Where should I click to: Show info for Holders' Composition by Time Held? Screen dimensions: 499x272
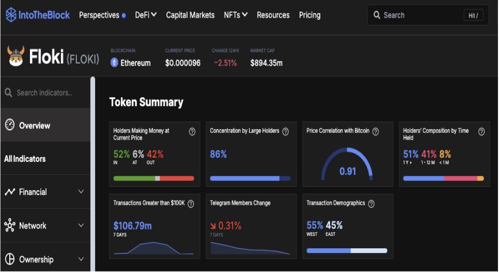(x=481, y=132)
